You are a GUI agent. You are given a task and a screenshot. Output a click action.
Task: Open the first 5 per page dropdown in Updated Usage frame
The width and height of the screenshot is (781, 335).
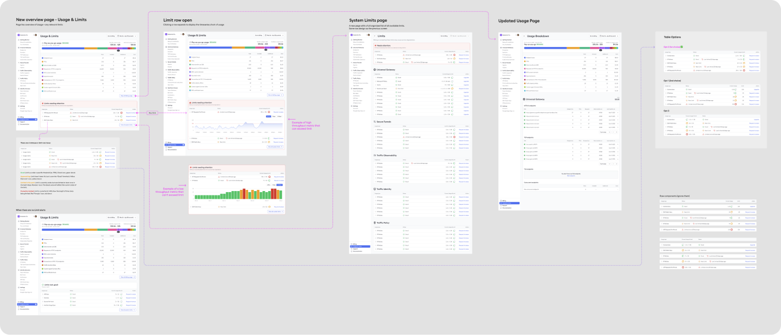[604, 132]
